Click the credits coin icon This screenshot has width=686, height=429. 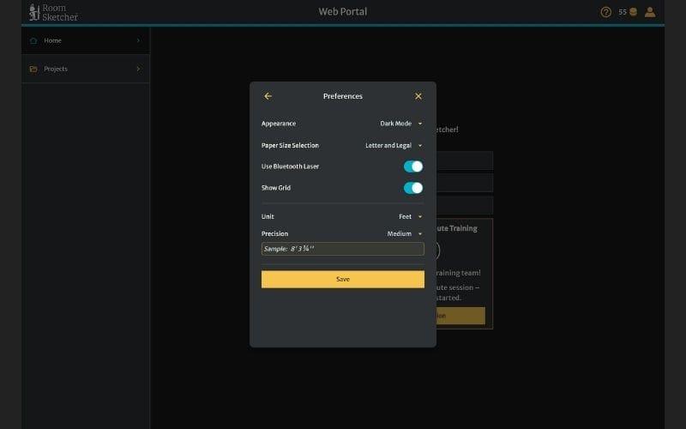click(x=633, y=12)
